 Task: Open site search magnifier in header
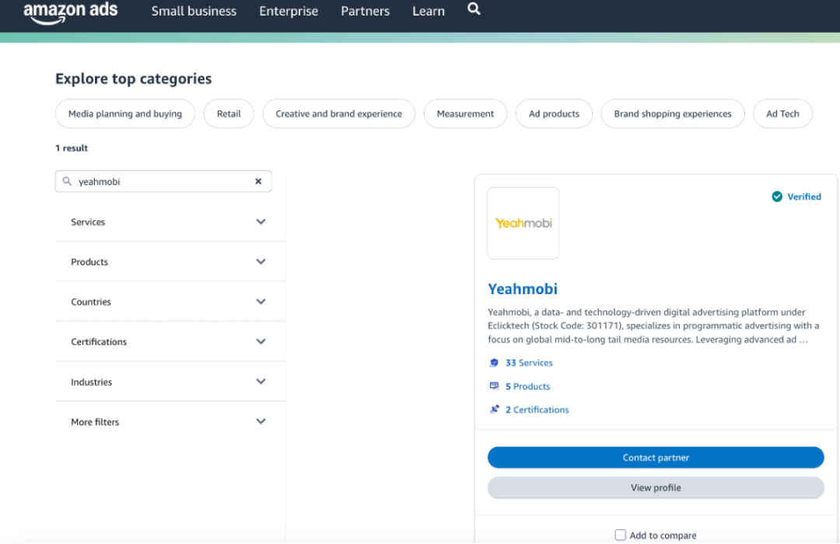(x=474, y=9)
